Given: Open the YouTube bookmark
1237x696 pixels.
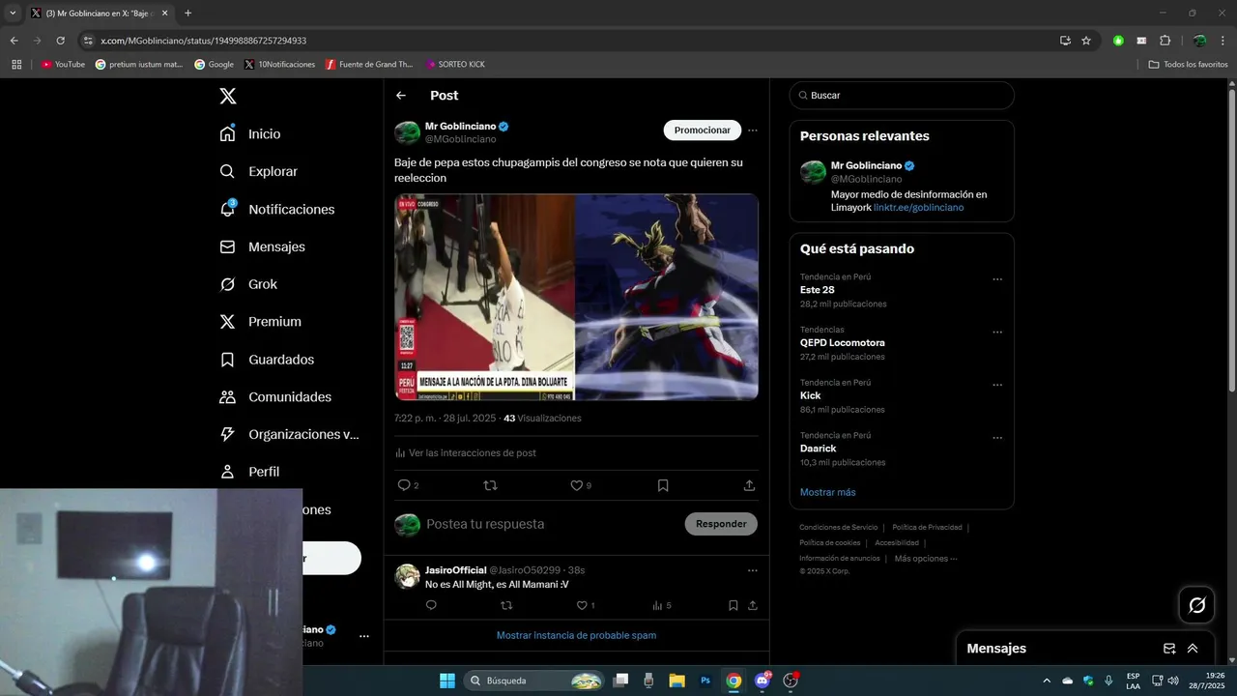Looking at the screenshot, I should (x=63, y=65).
